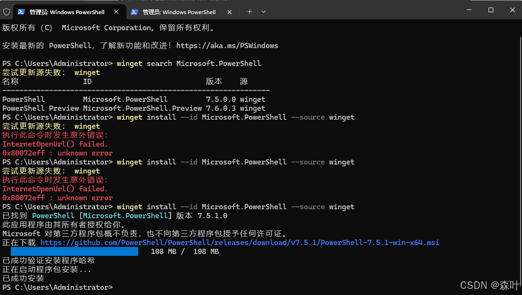Image resolution: width=522 pixels, height=295 pixels.
Task: Minimize the terminal window
Action: 469,10
